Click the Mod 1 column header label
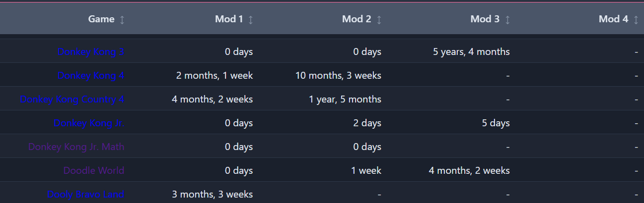The image size is (644, 203). point(229,19)
